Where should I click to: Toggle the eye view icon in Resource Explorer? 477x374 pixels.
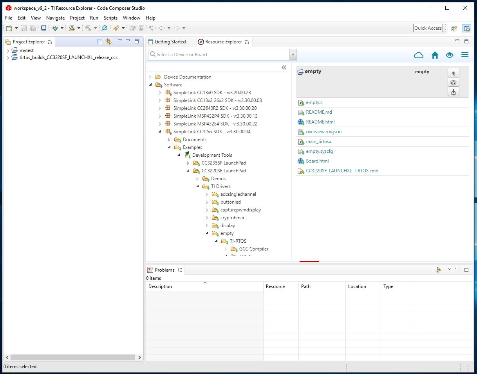(450, 55)
